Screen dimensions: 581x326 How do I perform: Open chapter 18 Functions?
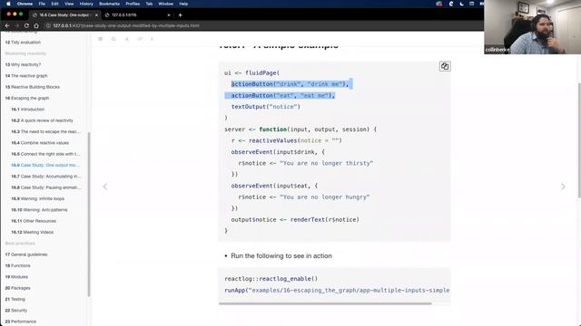point(18,265)
